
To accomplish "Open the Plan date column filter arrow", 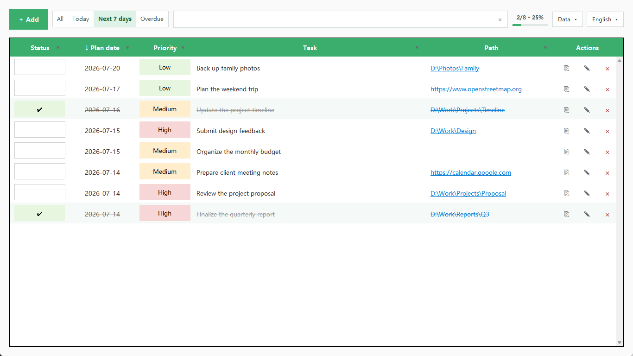I will (127, 48).
